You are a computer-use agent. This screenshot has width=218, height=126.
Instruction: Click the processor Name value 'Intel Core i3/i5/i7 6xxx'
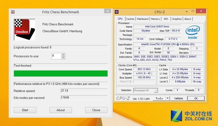pyautogui.click(x=157, y=27)
